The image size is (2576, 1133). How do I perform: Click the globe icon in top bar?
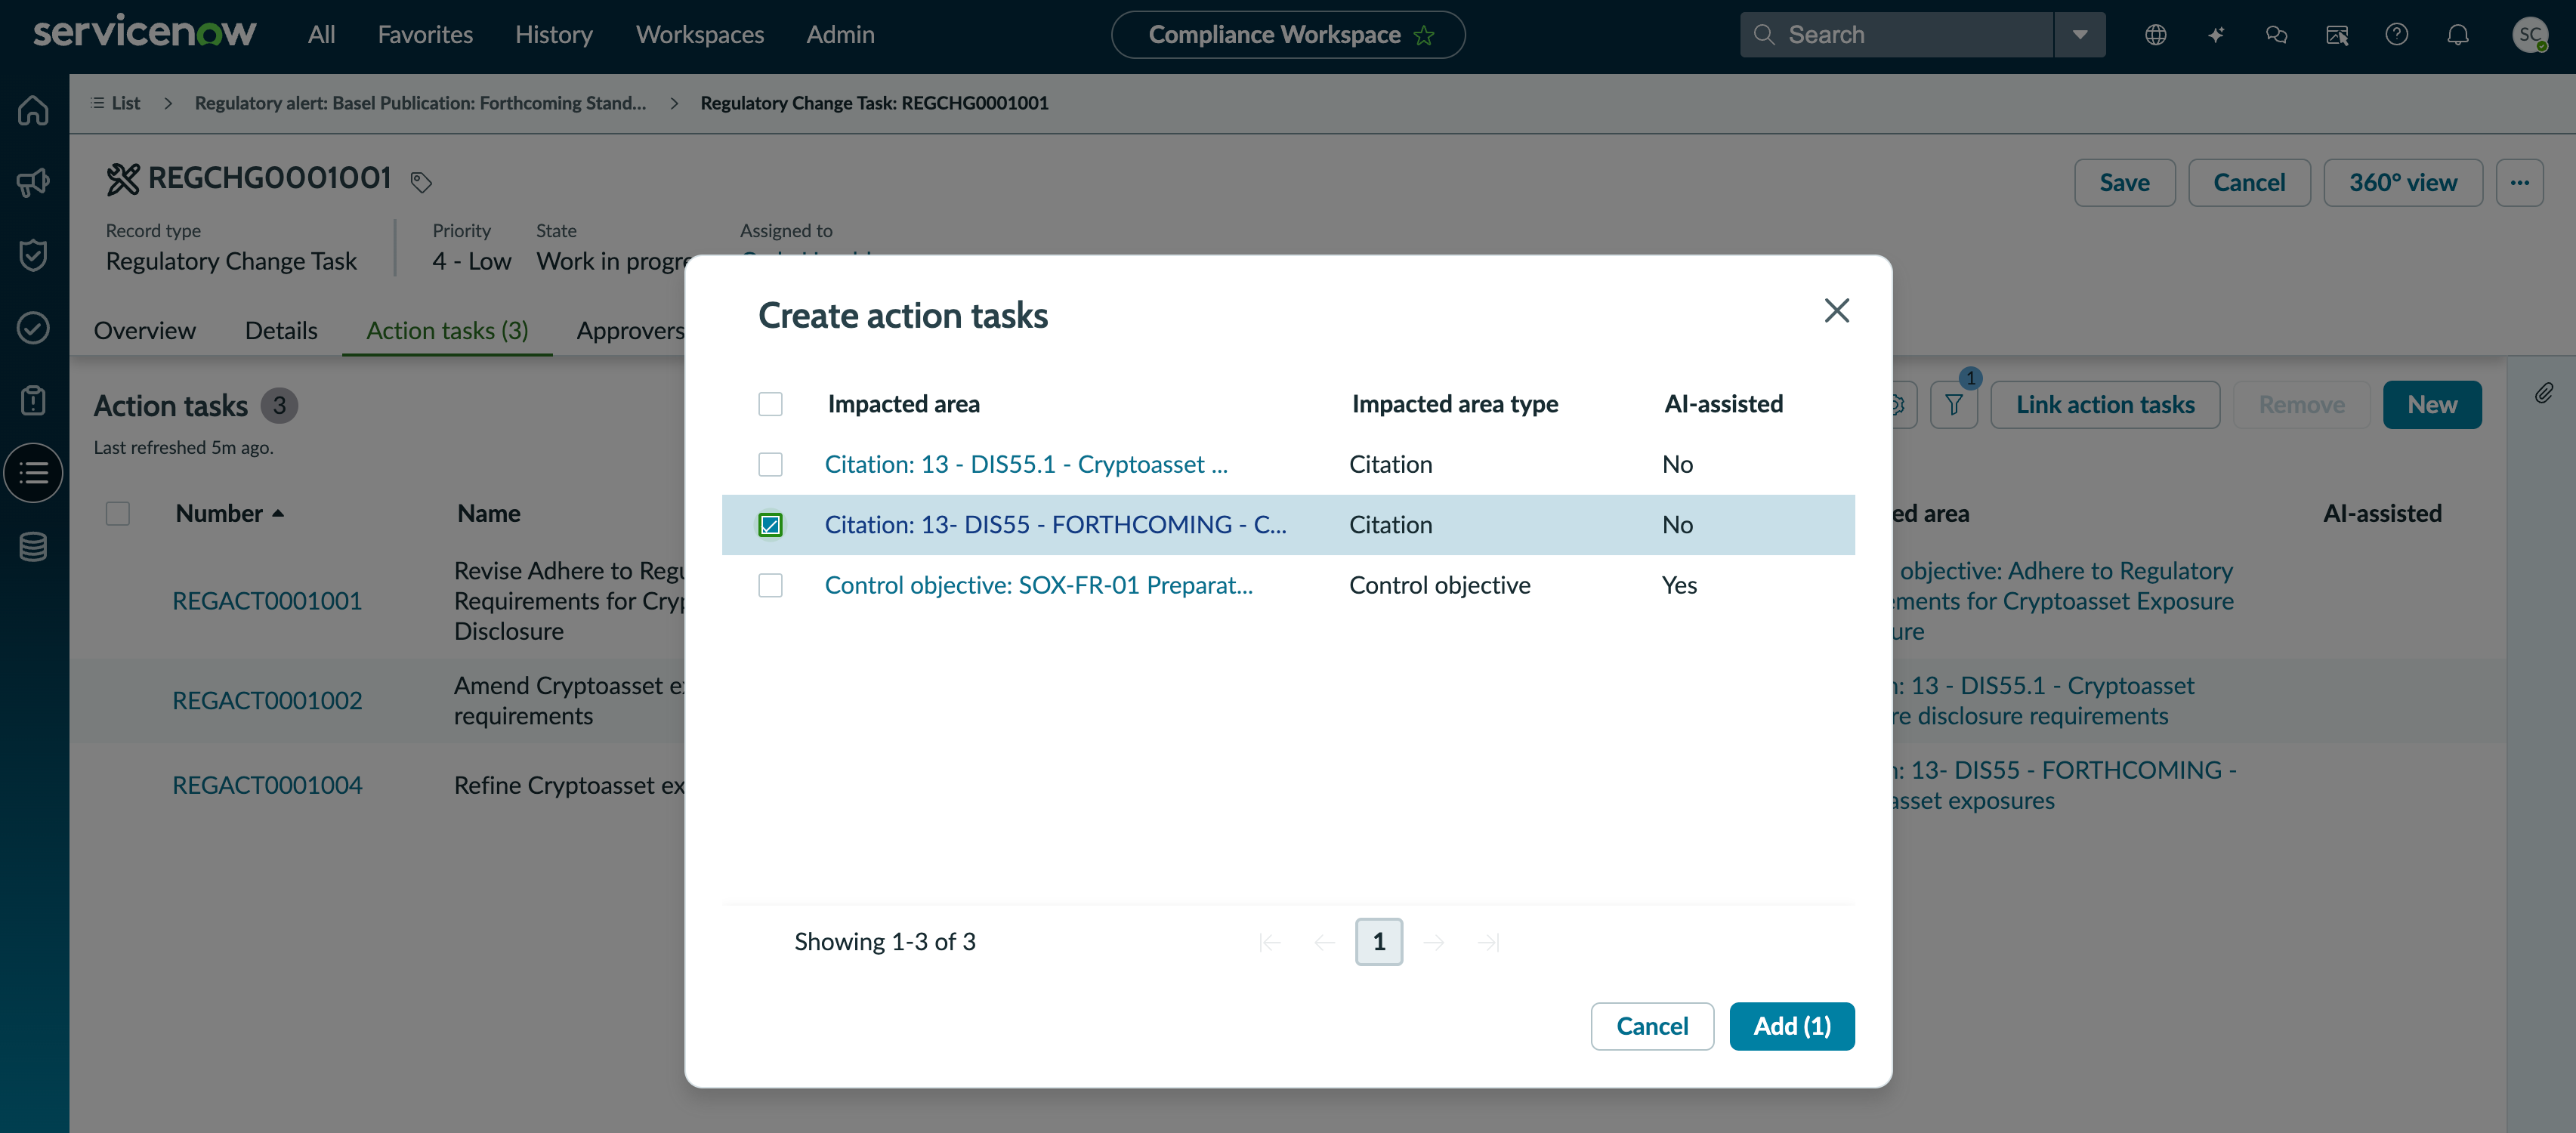pyautogui.click(x=2155, y=35)
